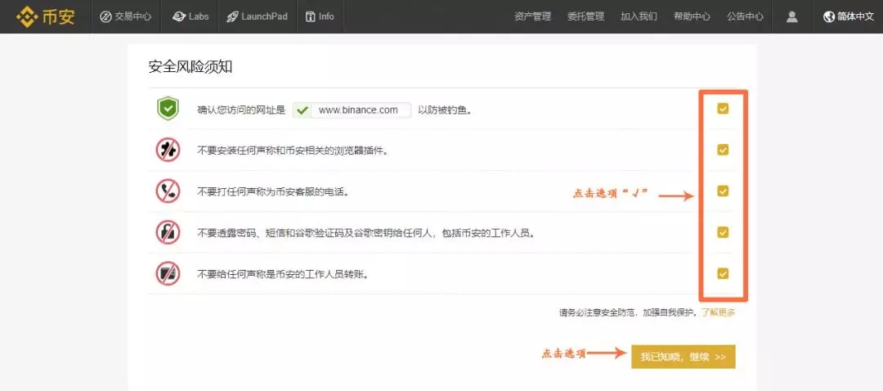Image resolution: width=883 pixels, height=391 pixels.
Task: Open 公告中心 announcement center
Action: coord(745,16)
